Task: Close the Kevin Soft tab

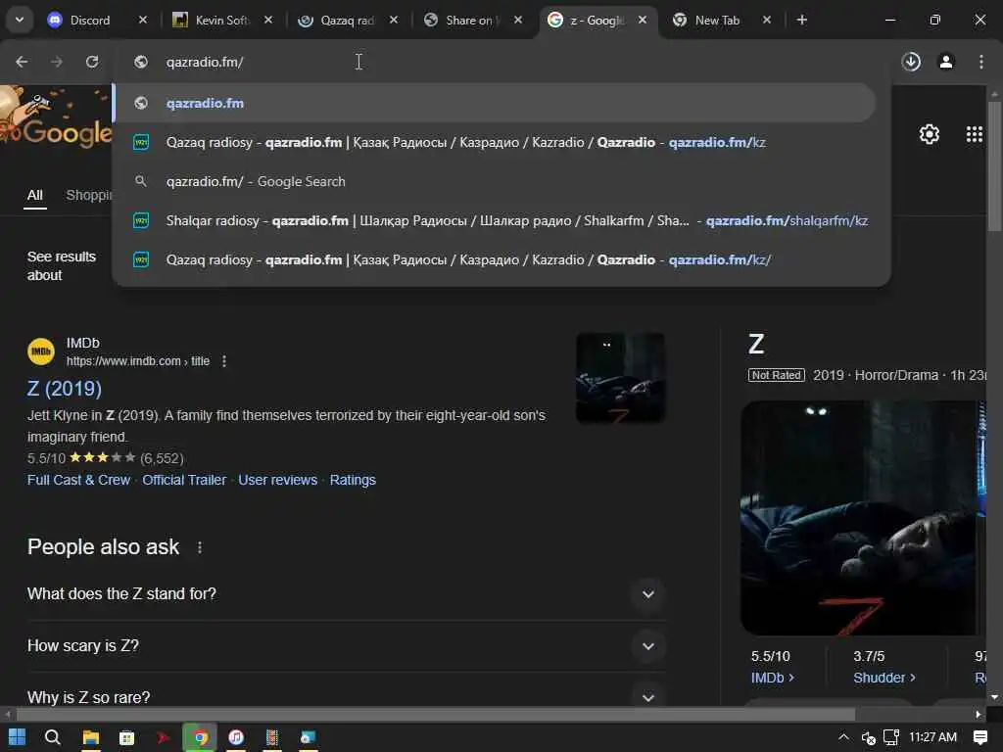Action: (x=268, y=21)
